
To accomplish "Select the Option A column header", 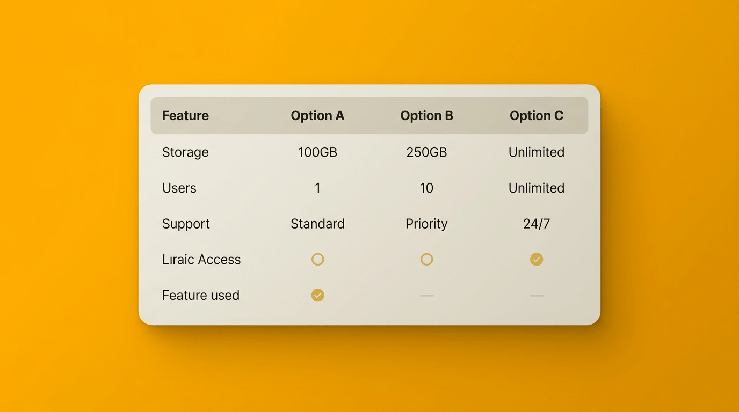I will (x=317, y=115).
